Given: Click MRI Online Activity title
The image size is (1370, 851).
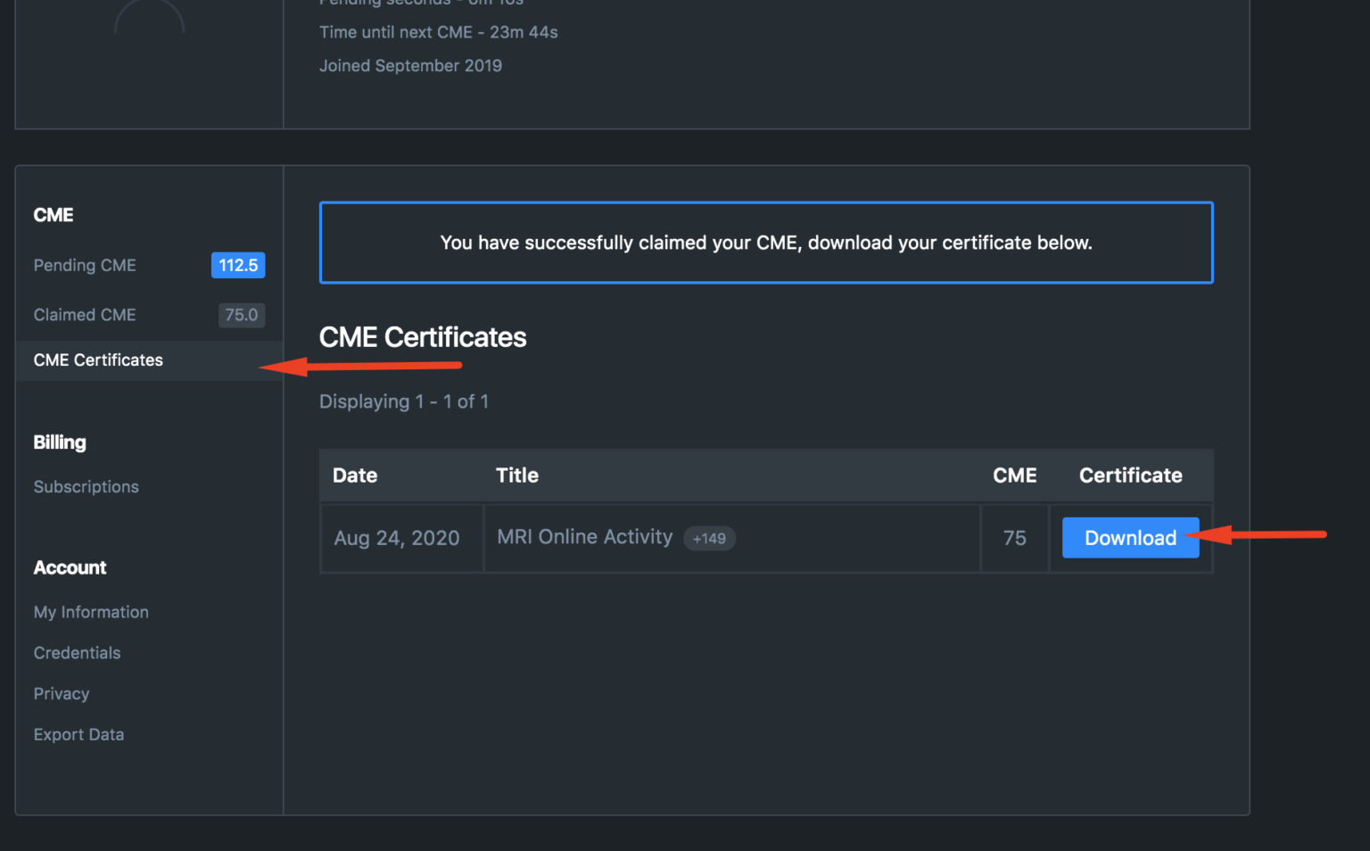Looking at the screenshot, I should click(584, 537).
